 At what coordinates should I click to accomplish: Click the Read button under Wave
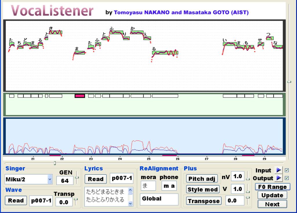pyautogui.click(x=16, y=201)
